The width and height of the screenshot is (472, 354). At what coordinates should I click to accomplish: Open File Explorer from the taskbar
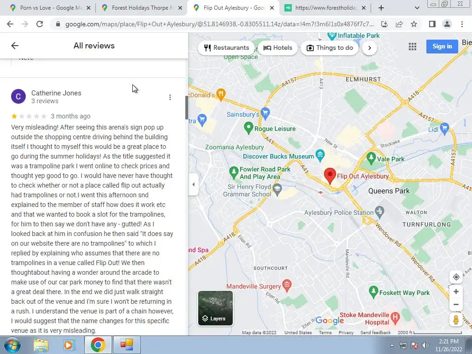tap(41, 345)
